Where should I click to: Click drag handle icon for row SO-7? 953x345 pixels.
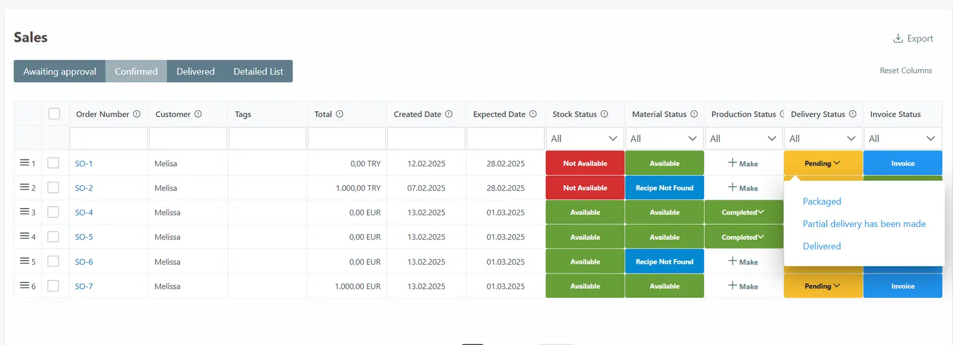pyautogui.click(x=24, y=285)
